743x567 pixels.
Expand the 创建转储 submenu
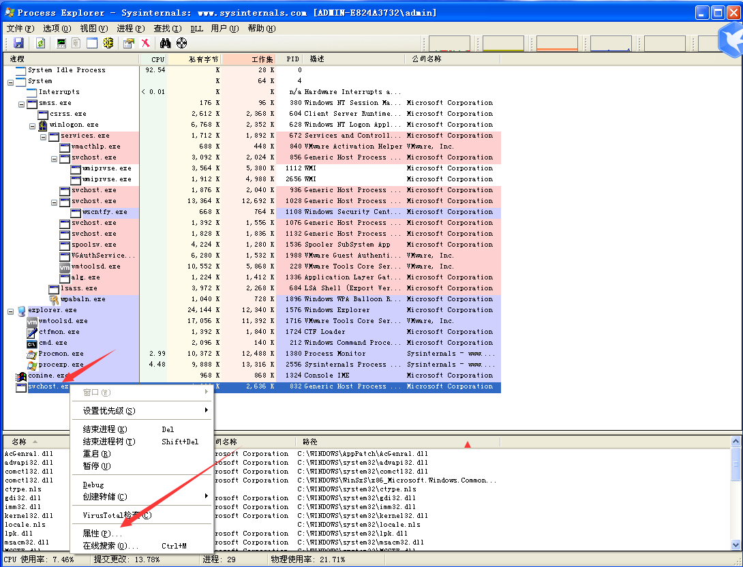pos(142,496)
